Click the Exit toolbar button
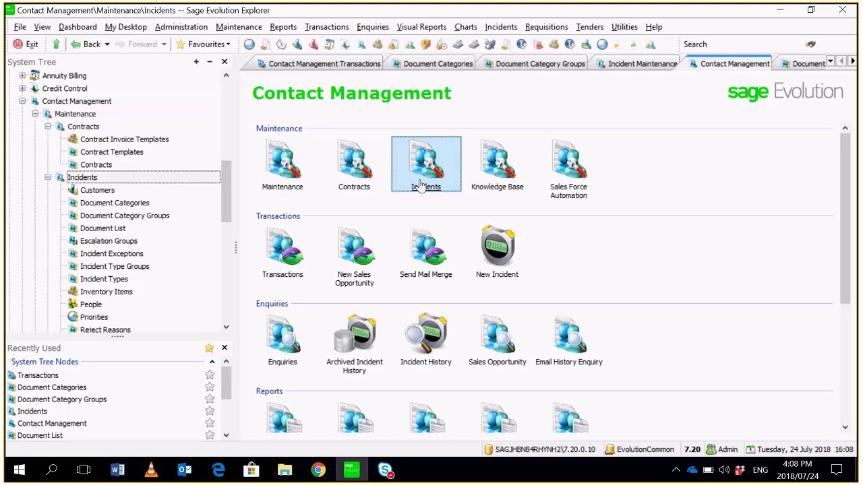Image resolution: width=863 pixels, height=485 pixels. tap(26, 44)
